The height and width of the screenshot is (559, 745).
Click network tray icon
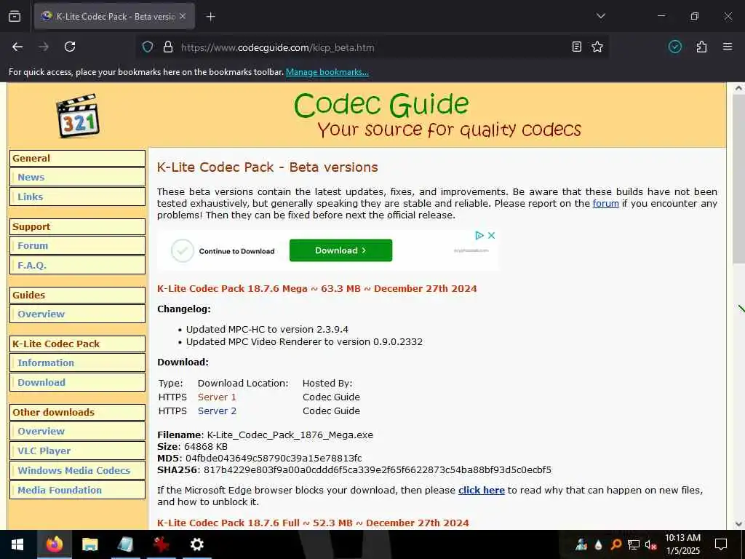click(x=633, y=544)
